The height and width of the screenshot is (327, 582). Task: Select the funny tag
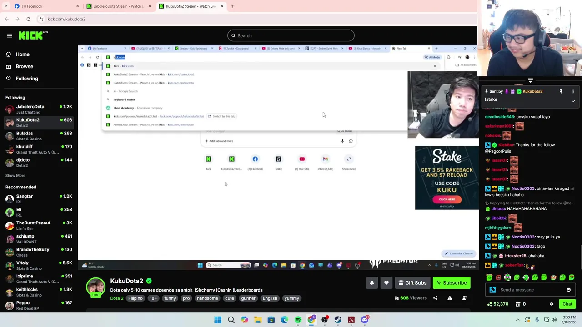(170, 298)
